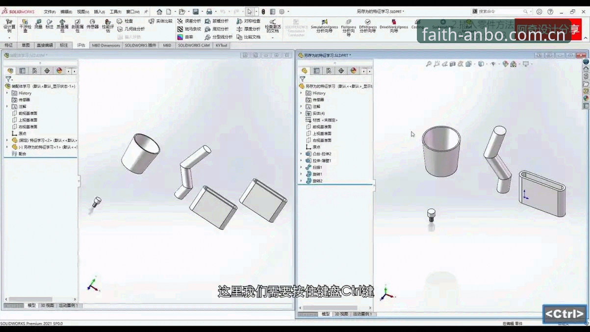Open dropdown arrow next to Save icon
Screen dimensions: 590x332
(202, 12)
